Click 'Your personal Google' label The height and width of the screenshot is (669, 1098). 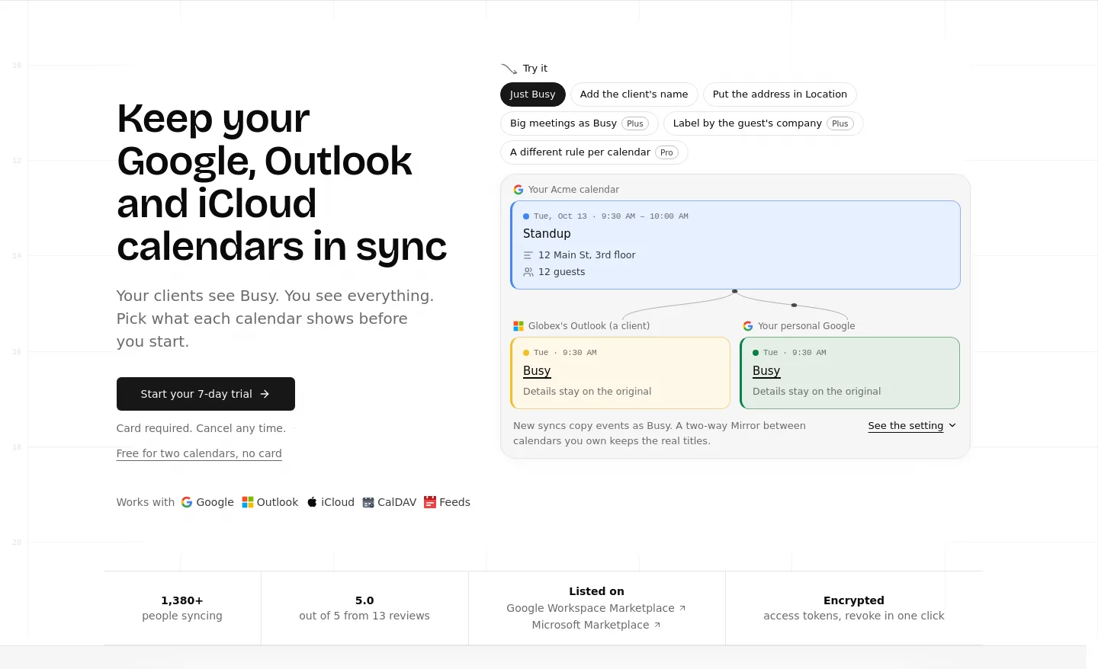pos(807,326)
